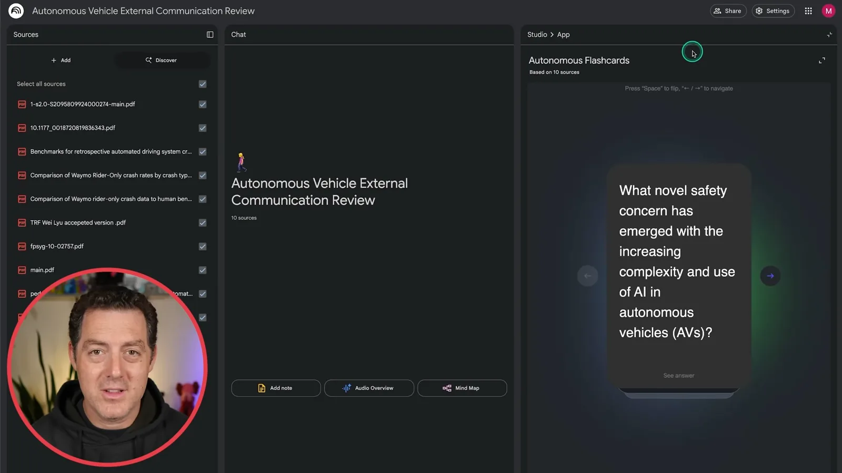Generate Audio Overview
Screen dimensions: 842x473
pos(369,388)
